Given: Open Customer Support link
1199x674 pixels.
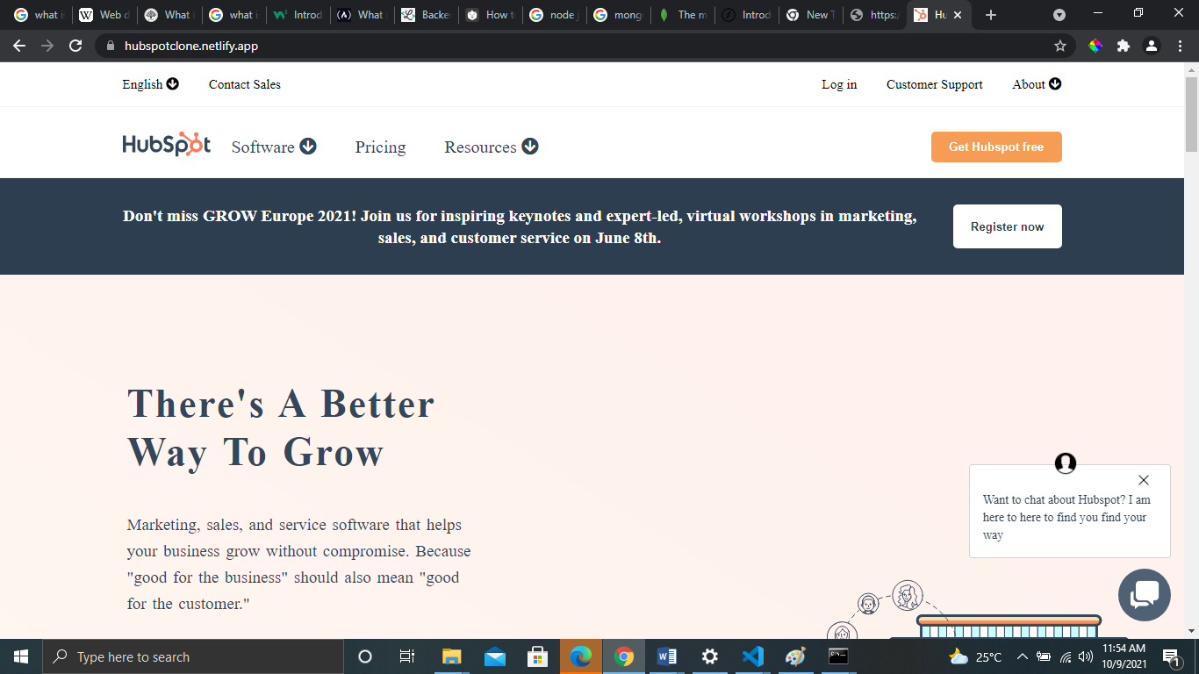Looking at the screenshot, I should tap(934, 84).
